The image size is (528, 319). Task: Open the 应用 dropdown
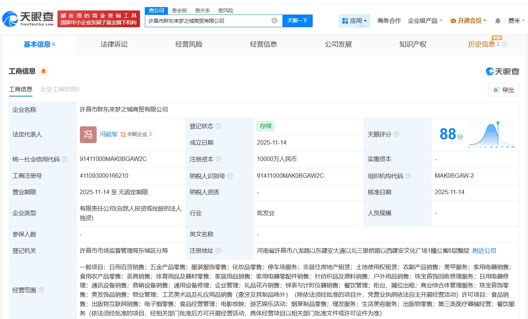coord(354,20)
